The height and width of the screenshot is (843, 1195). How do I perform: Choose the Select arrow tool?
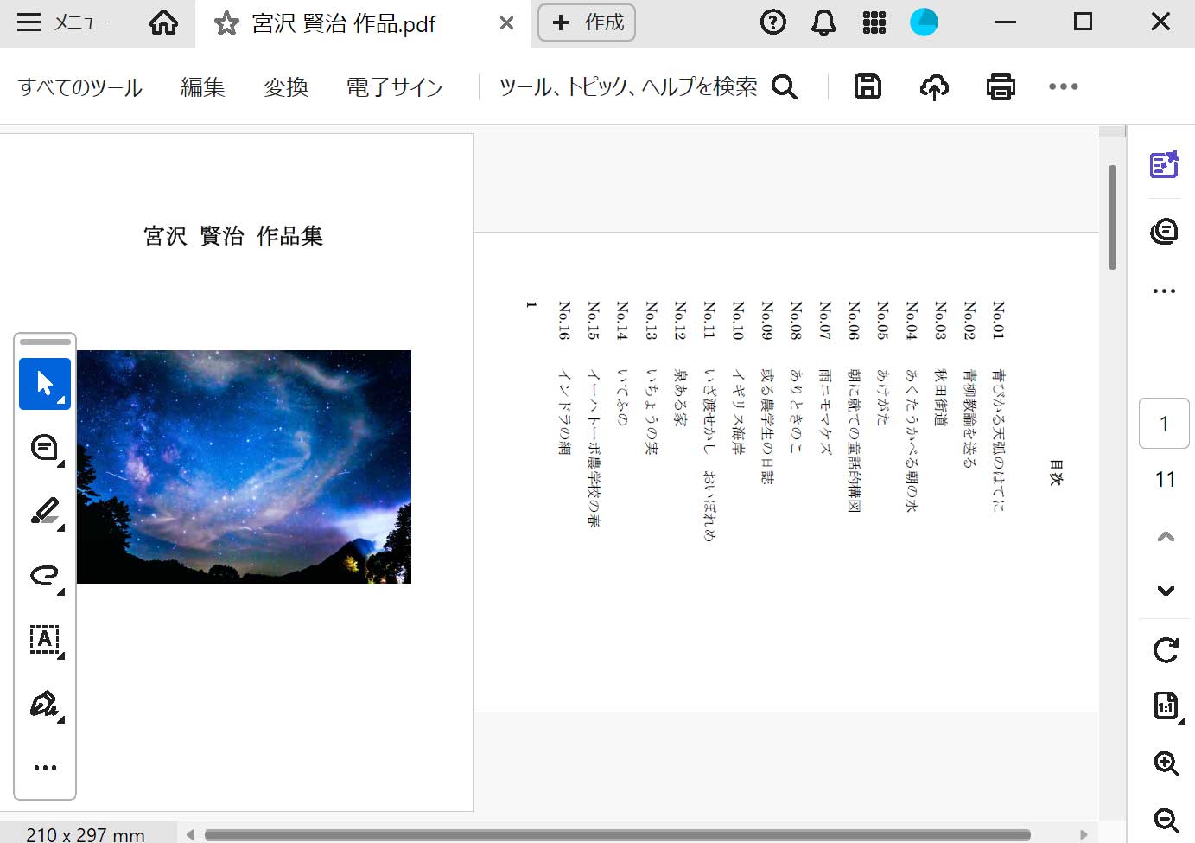coord(45,383)
